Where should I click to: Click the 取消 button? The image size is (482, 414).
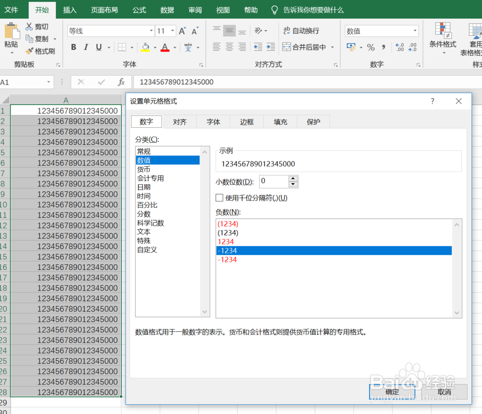coord(444,392)
